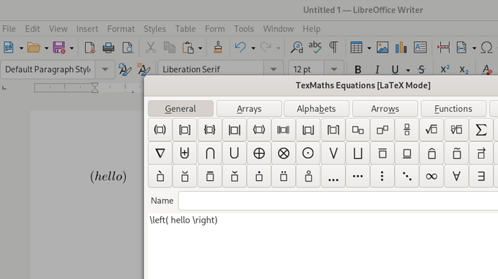498x279 pixels.
Task: Click the New document icon
Action: click(x=9, y=48)
